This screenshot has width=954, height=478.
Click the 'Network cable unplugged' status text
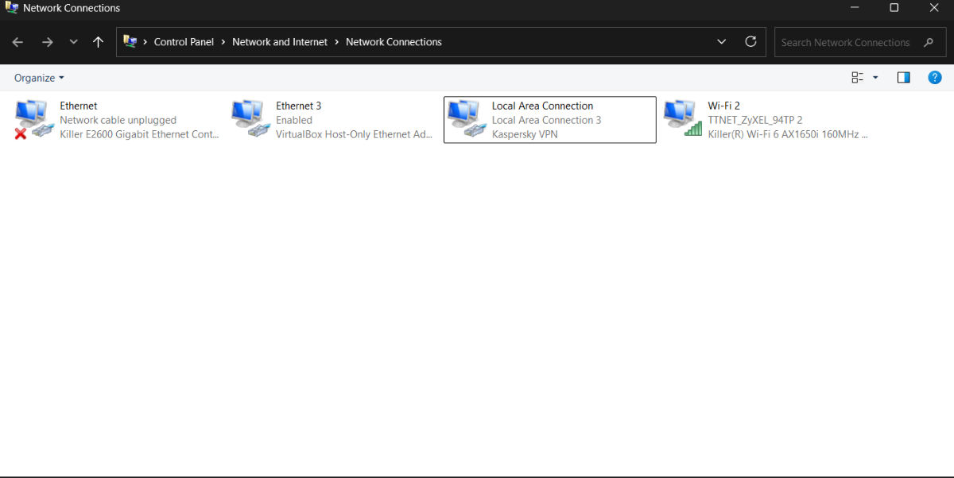tap(118, 120)
